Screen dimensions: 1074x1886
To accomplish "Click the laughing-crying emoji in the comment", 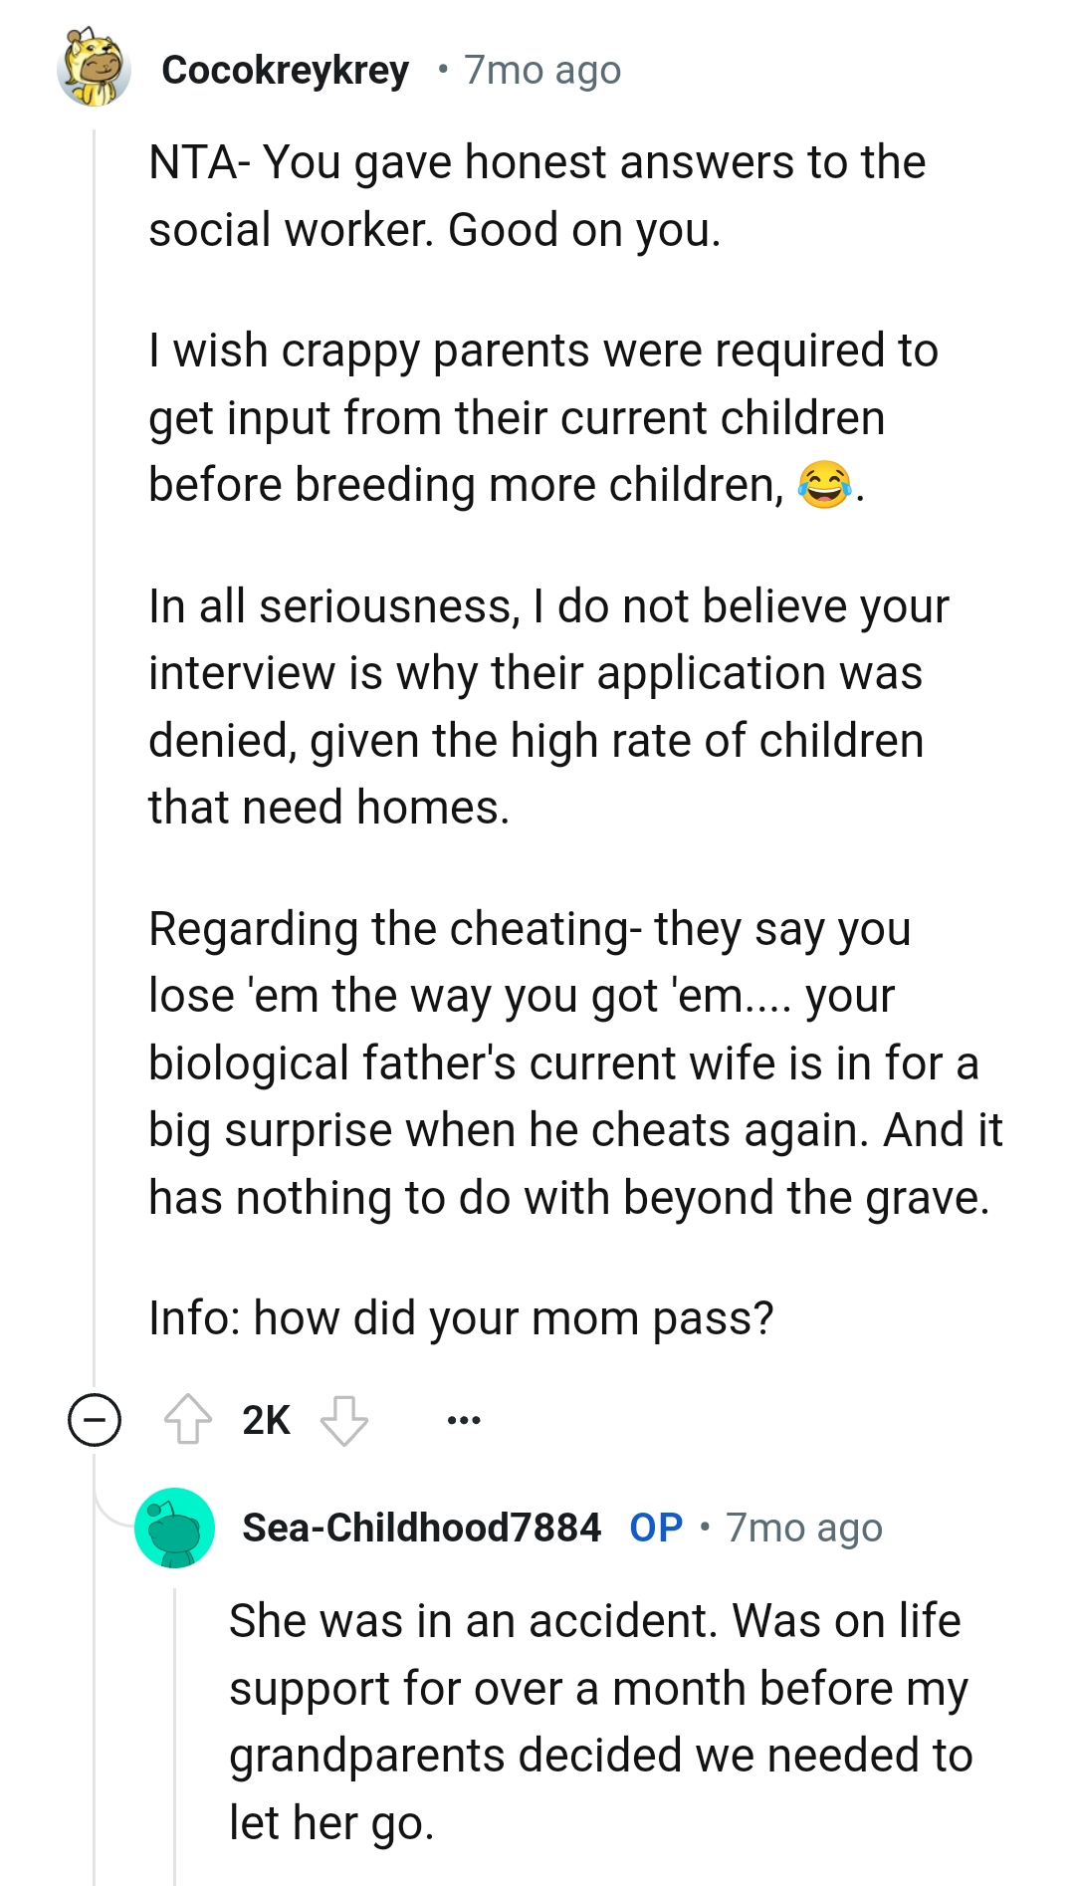I will (x=824, y=486).
